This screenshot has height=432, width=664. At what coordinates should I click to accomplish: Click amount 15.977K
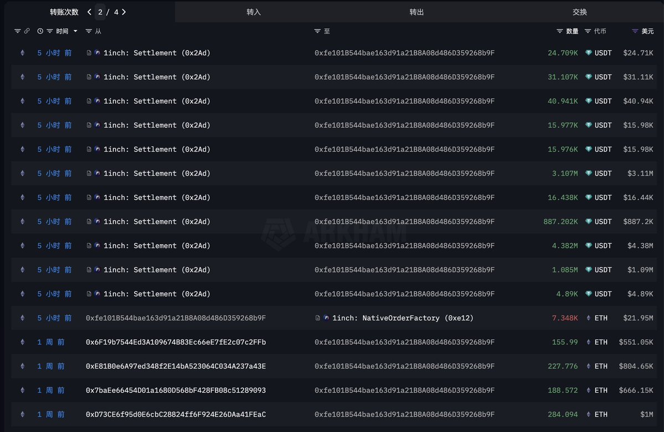(562, 125)
